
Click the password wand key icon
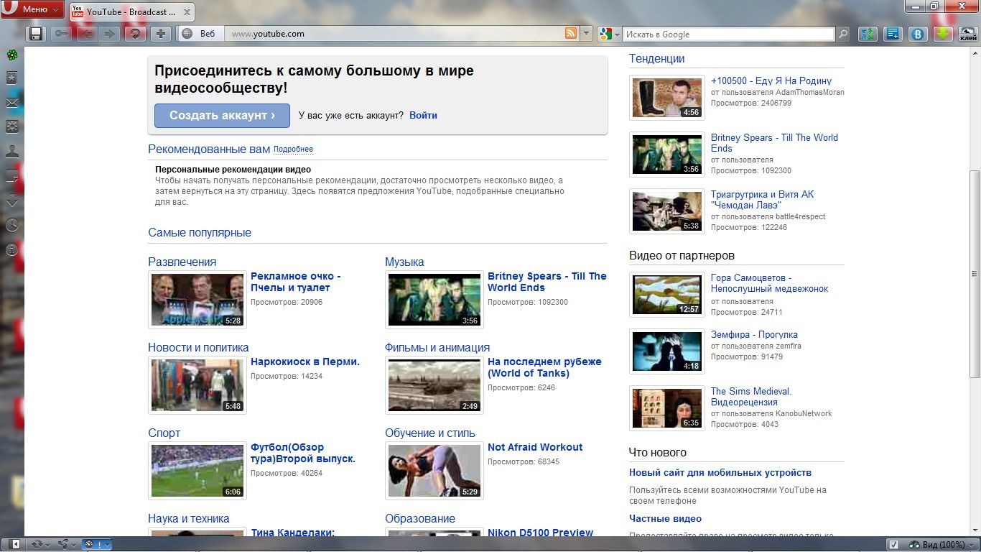[x=61, y=34]
